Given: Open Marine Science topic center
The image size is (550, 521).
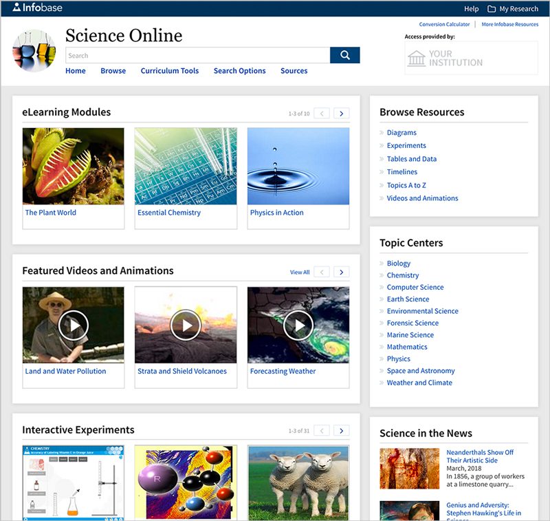Looking at the screenshot, I should pos(410,335).
